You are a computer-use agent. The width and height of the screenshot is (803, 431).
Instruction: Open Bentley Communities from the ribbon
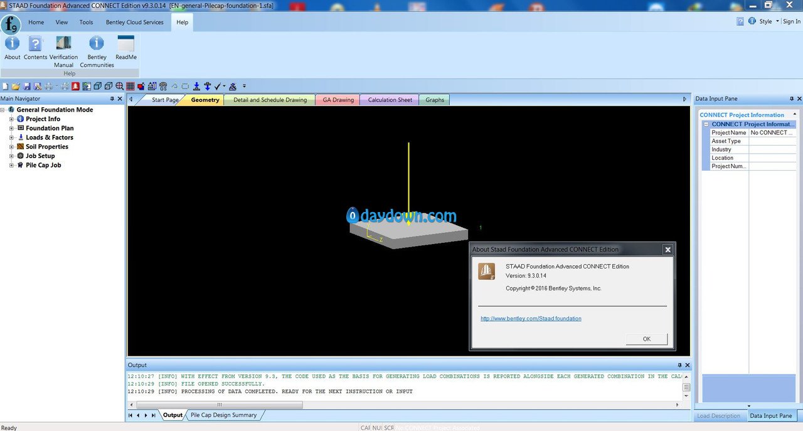point(97,51)
